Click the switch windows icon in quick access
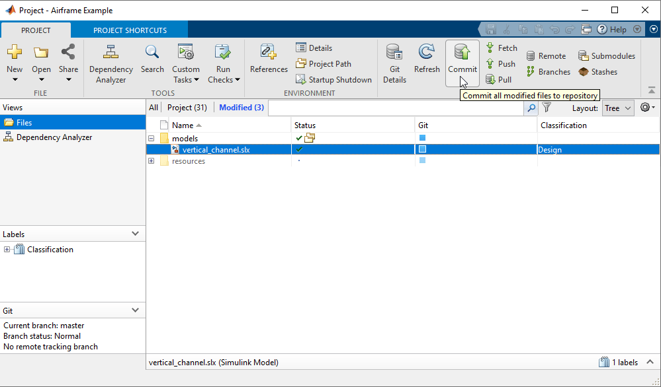Screen dimensions: 661x387 point(586,30)
